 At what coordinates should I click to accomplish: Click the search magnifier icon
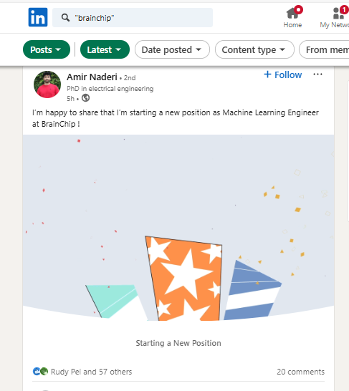[x=65, y=18]
